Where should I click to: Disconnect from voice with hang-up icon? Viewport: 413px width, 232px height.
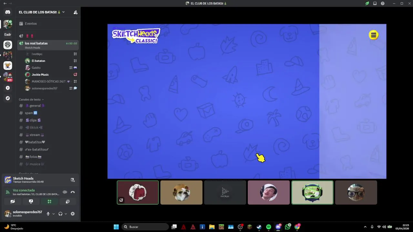pos(73,192)
